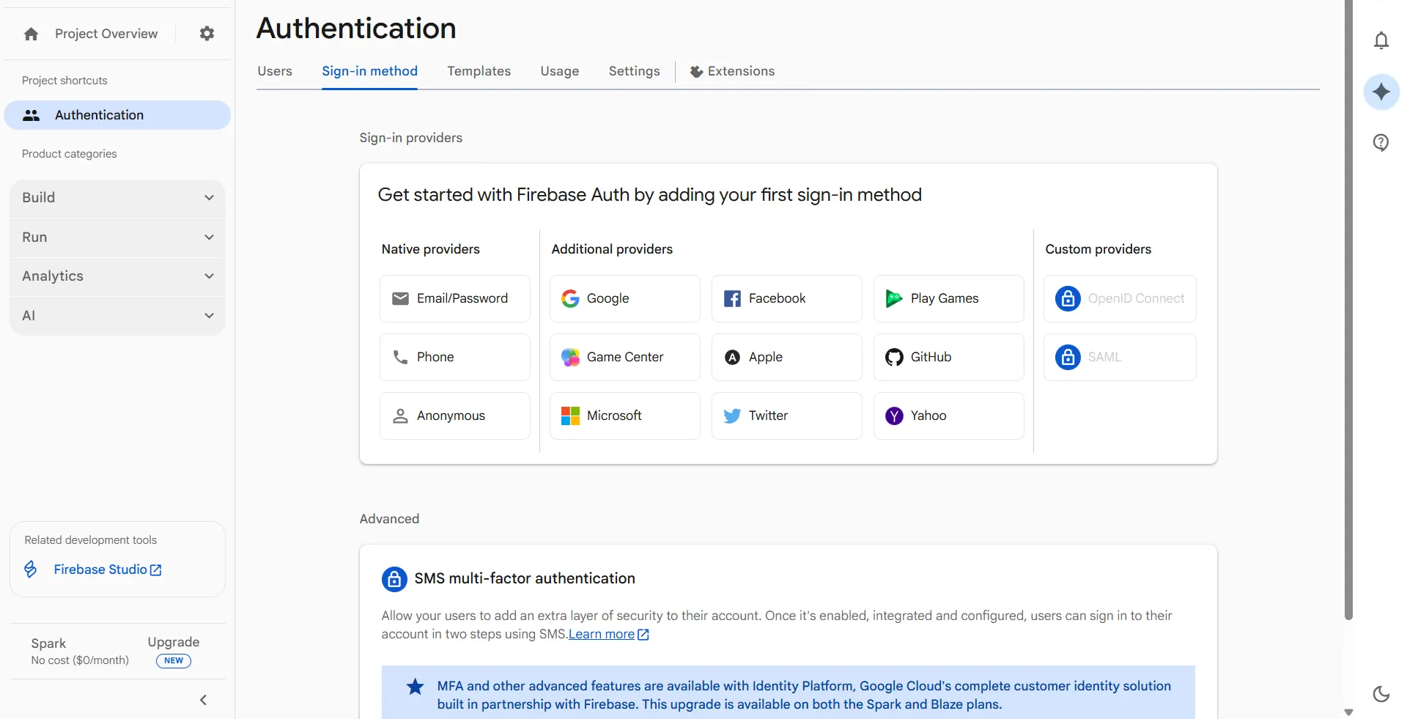Screen dimensions: 1407x719
Task: Click the Twitter bird icon
Action: point(732,416)
